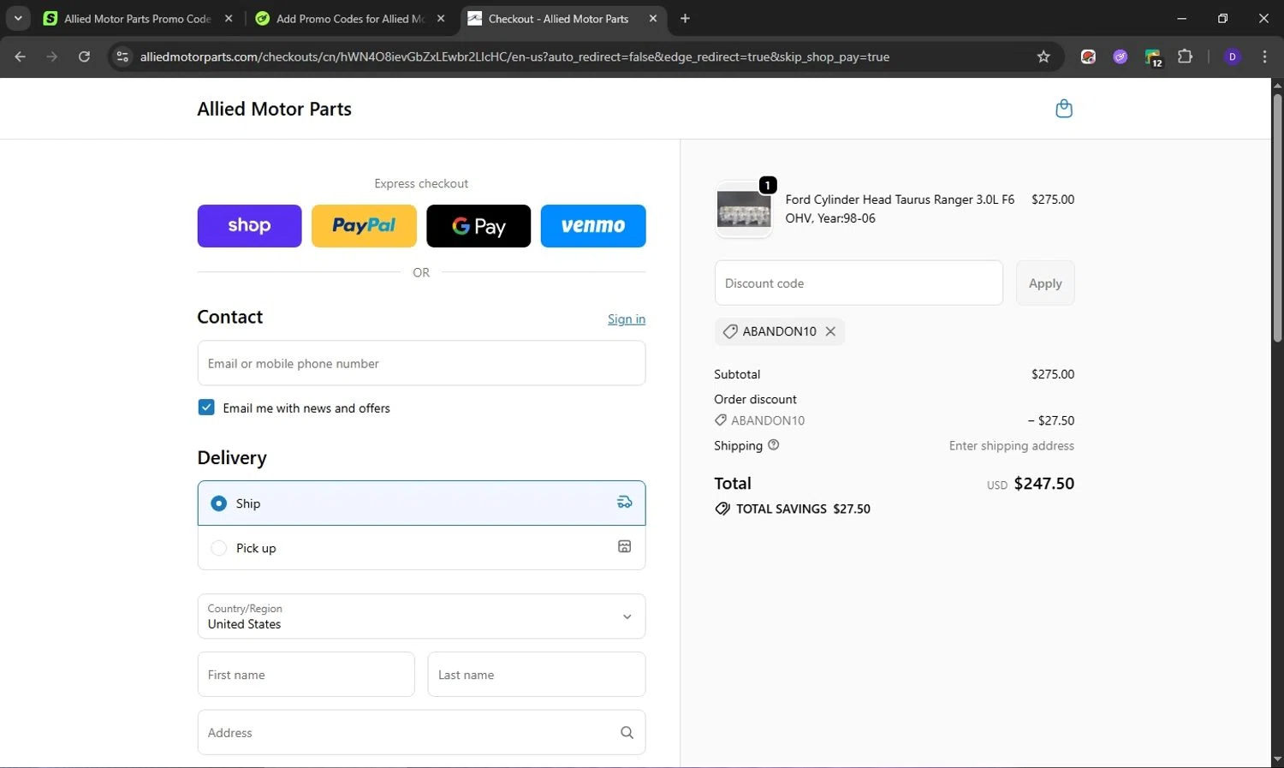The width and height of the screenshot is (1284, 768).
Task: Click the browser address bar URL
Action: [514, 57]
